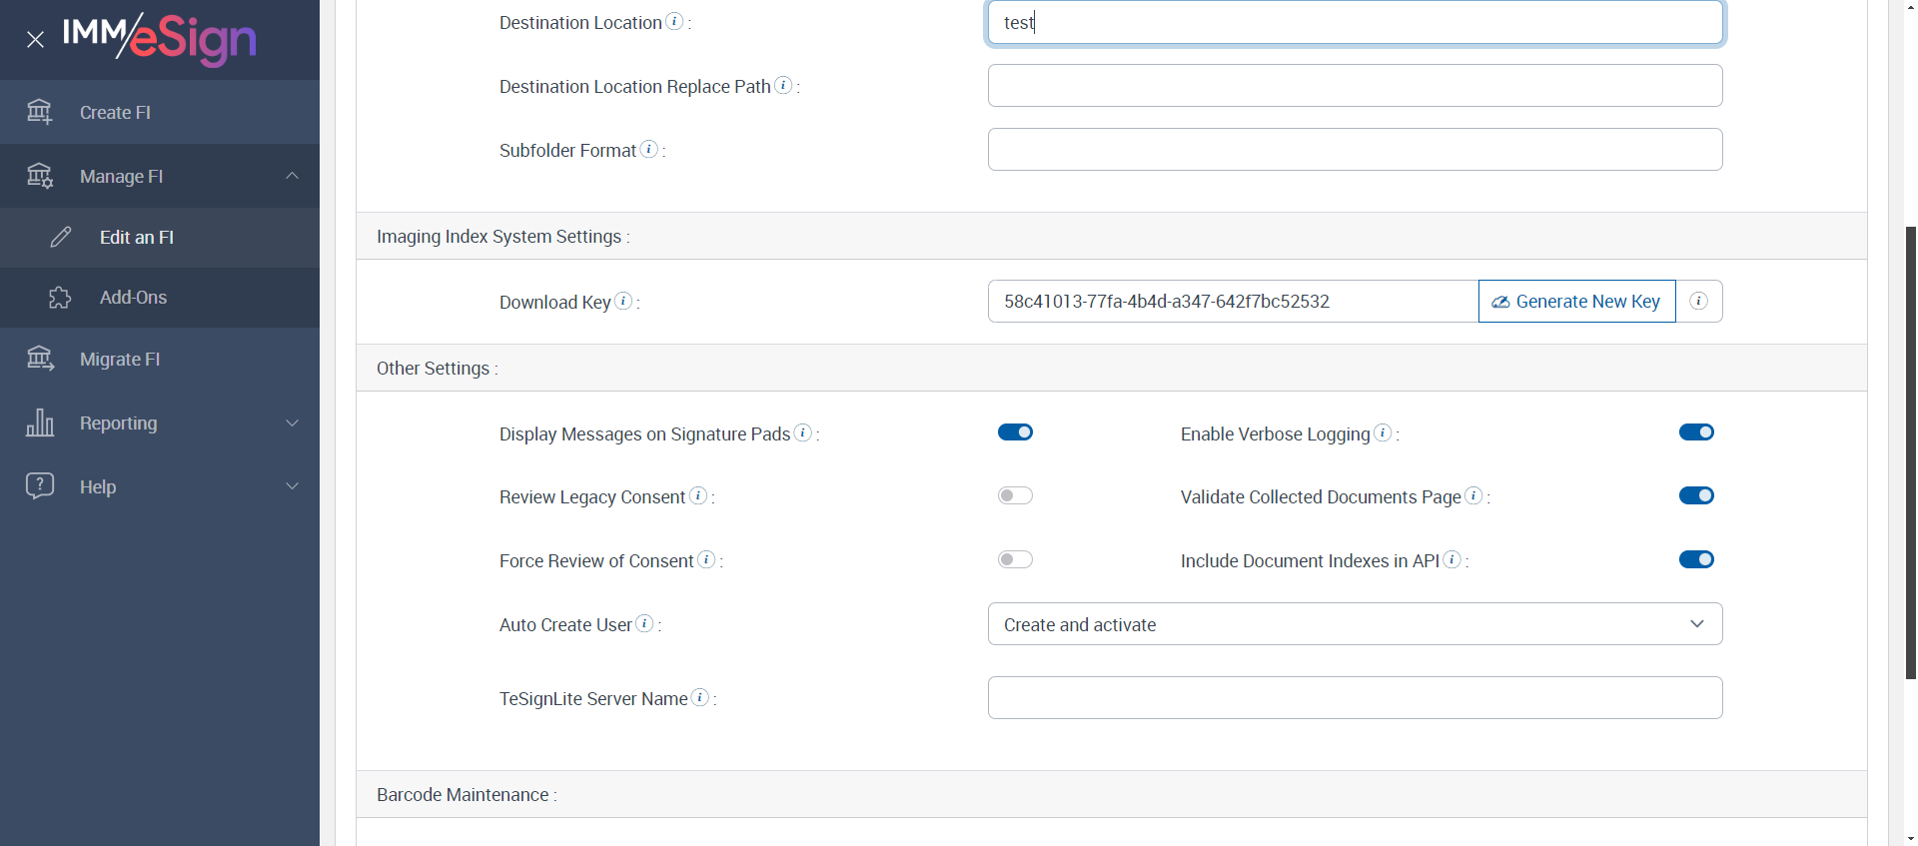This screenshot has height=846, width=1918.
Task: Turn off Enable Verbose Logging switch
Action: tap(1696, 432)
